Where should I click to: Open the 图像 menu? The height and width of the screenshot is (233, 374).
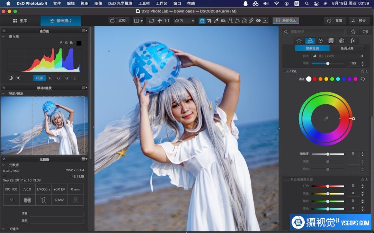pyautogui.click(x=98, y=3)
